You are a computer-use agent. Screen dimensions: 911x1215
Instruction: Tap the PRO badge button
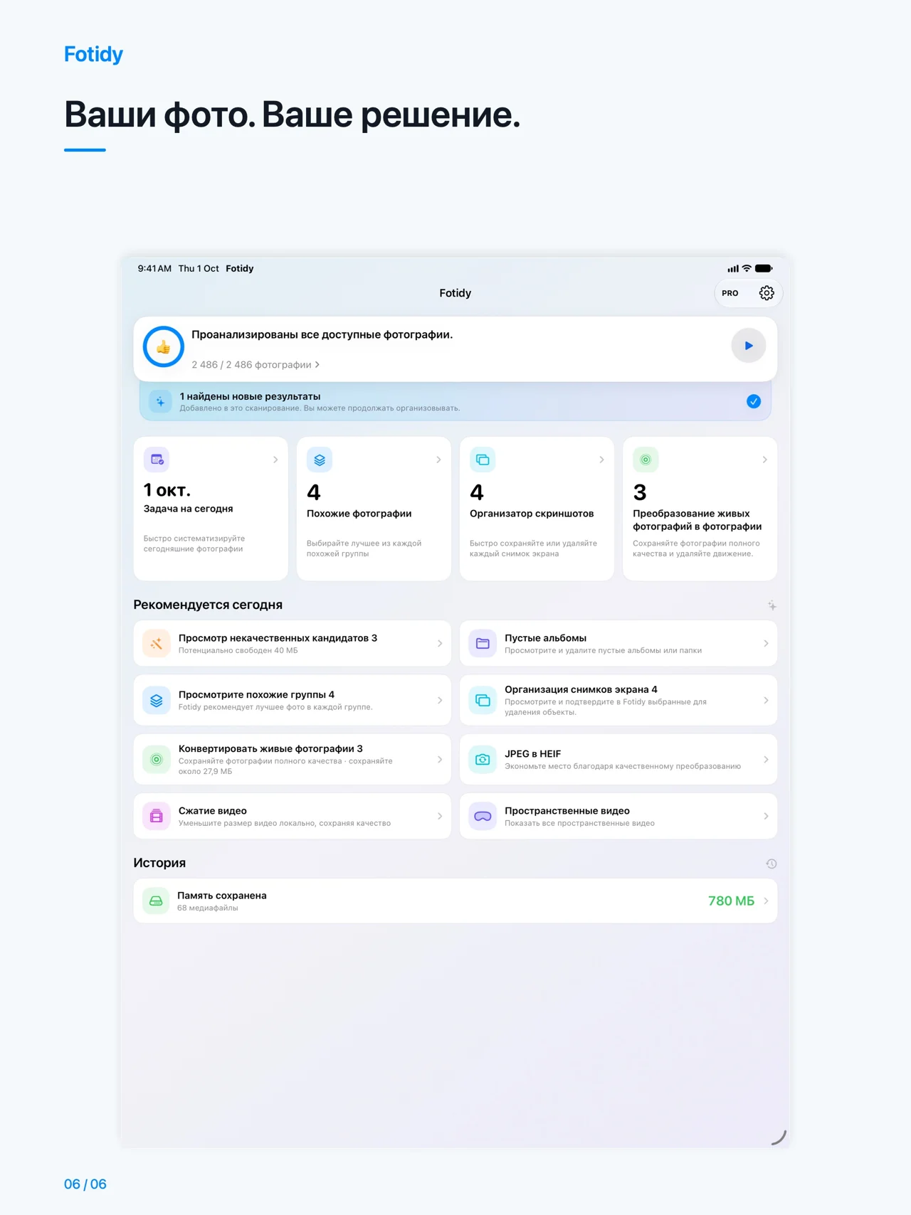coord(730,293)
